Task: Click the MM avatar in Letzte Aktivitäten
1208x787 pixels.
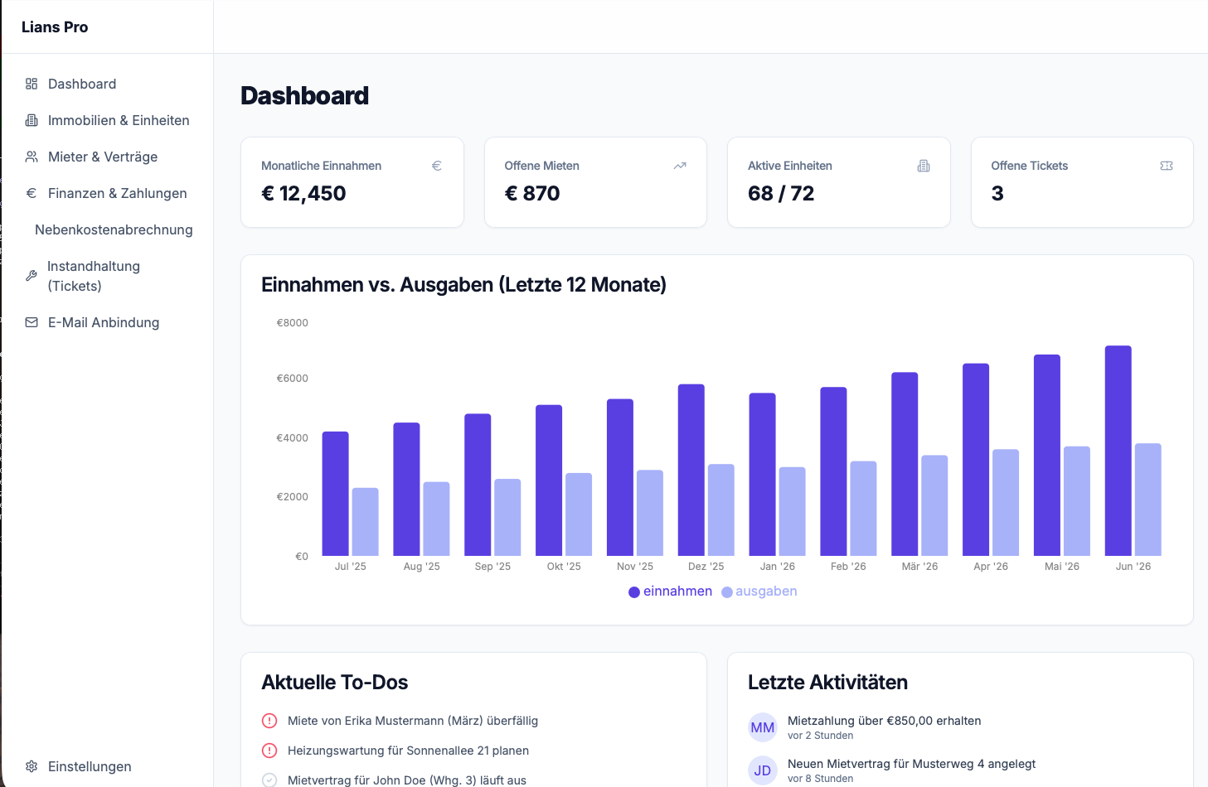Action: point(762,727)
